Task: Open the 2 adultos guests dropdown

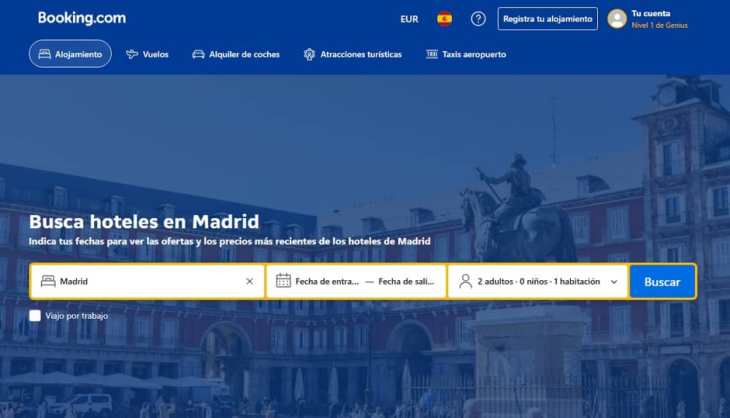Action: [538, 281]
